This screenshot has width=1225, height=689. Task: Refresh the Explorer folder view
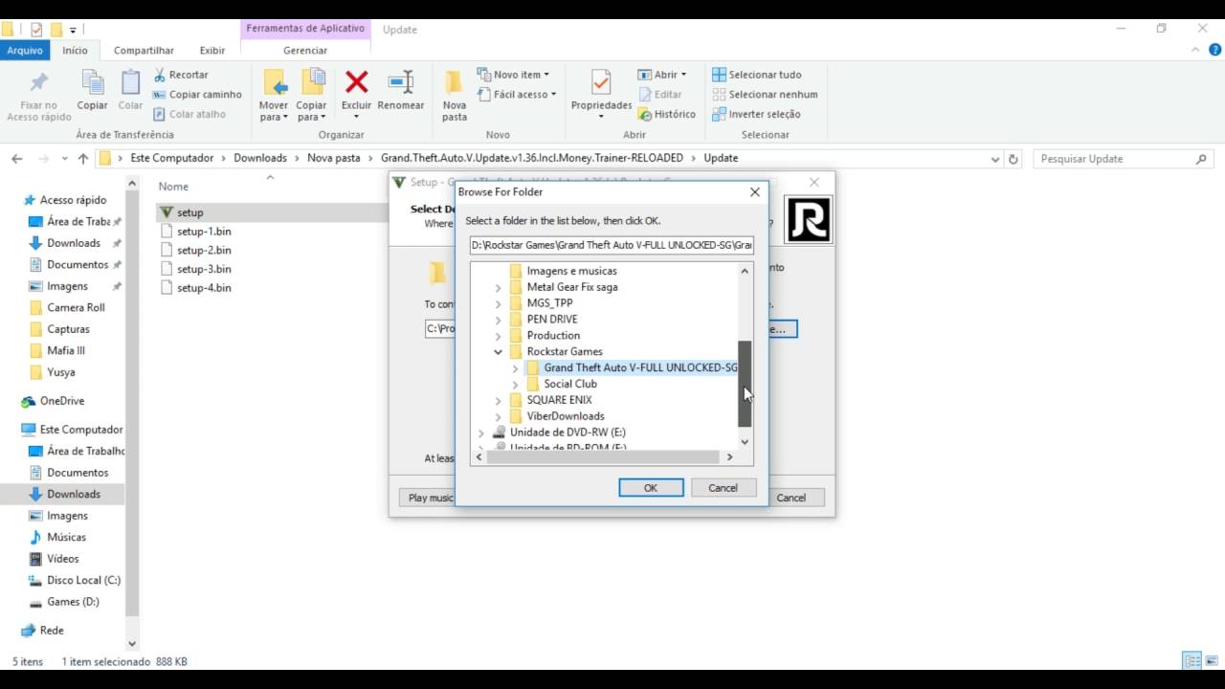[1013, 159]
